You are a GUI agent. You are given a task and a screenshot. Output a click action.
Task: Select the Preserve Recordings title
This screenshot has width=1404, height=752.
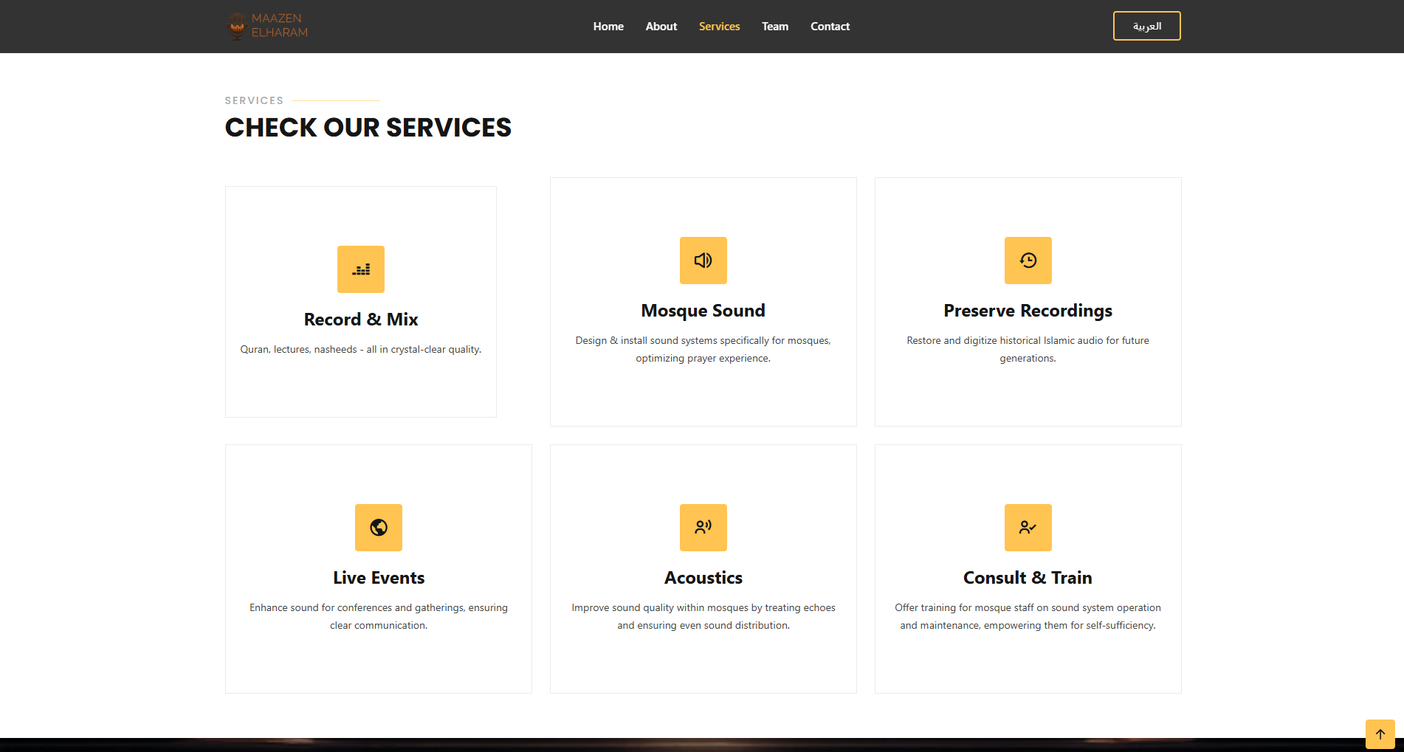click(1028, 311)
